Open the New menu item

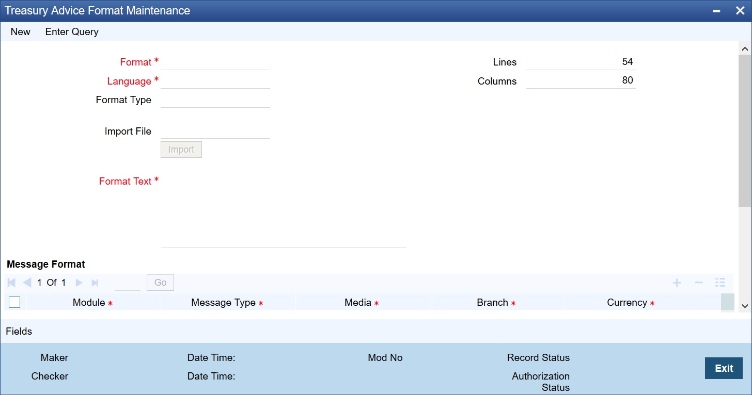click(21, 31)
